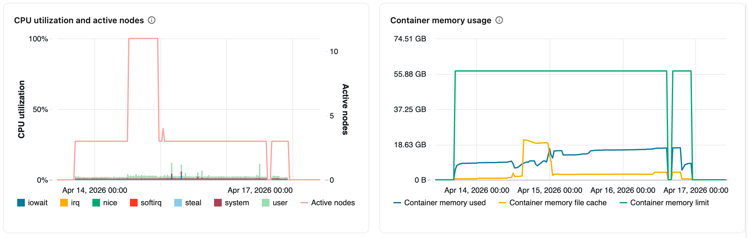748x238 pixels.
Task: Toggle Container memory limit legend item
Action: pos(623,203)
